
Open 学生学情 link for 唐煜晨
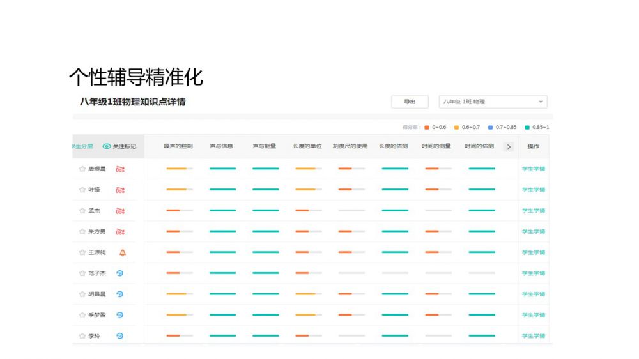(x=533, y=169)
